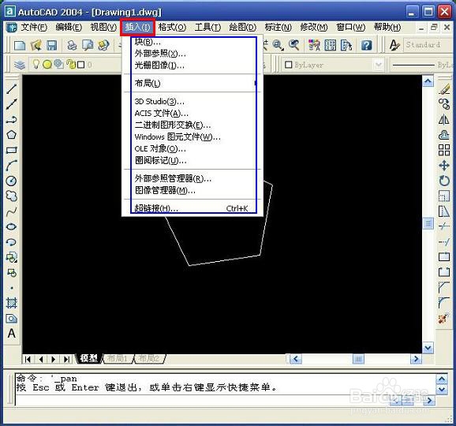Select the Circle drawing tool
The image size is (456, 426).
coord(11,181)
